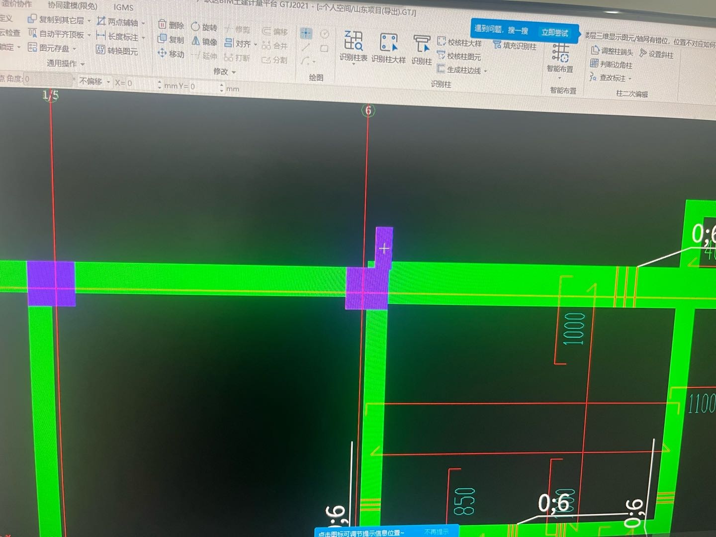Click the 偏移 offset tool

tap(275, 32)
